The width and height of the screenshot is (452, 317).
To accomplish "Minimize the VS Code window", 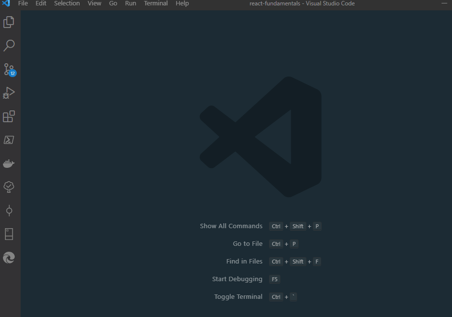I will (444, 3).
